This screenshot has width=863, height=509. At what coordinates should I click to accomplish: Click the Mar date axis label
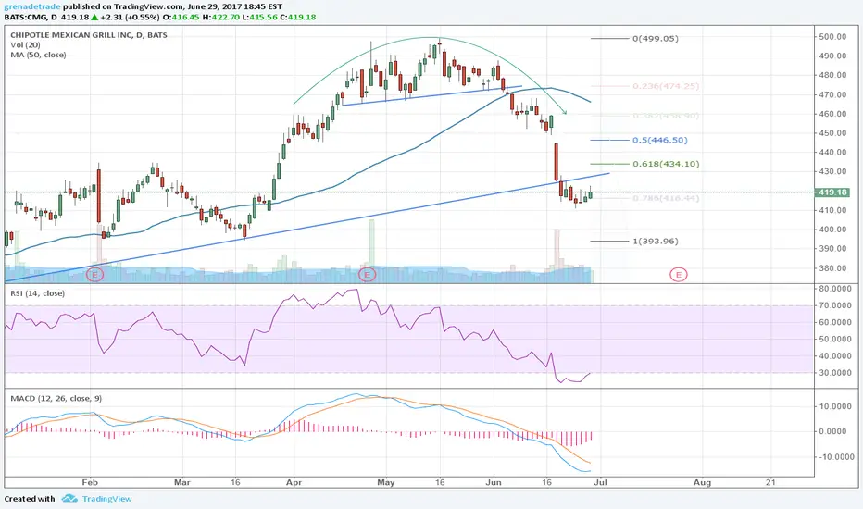pyautogui.click(x=181, y=482)
